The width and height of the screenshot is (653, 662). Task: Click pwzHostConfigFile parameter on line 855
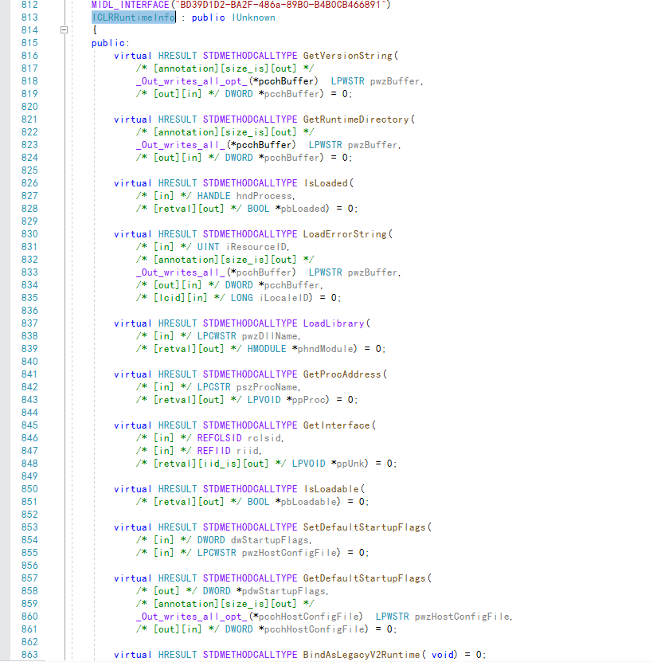click(289, 553)
